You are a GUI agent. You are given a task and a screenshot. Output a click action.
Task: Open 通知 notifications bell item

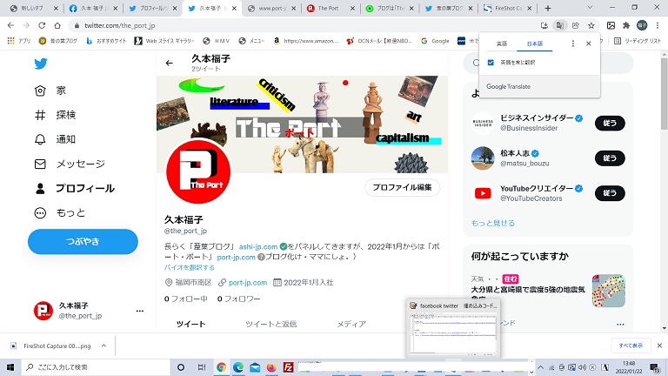[x=55, y=139]
